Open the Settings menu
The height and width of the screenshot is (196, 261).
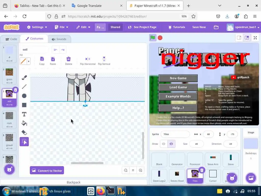click(x=37, y=27)
